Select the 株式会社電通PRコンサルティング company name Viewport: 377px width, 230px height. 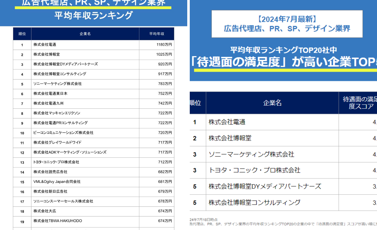(61, 123)
